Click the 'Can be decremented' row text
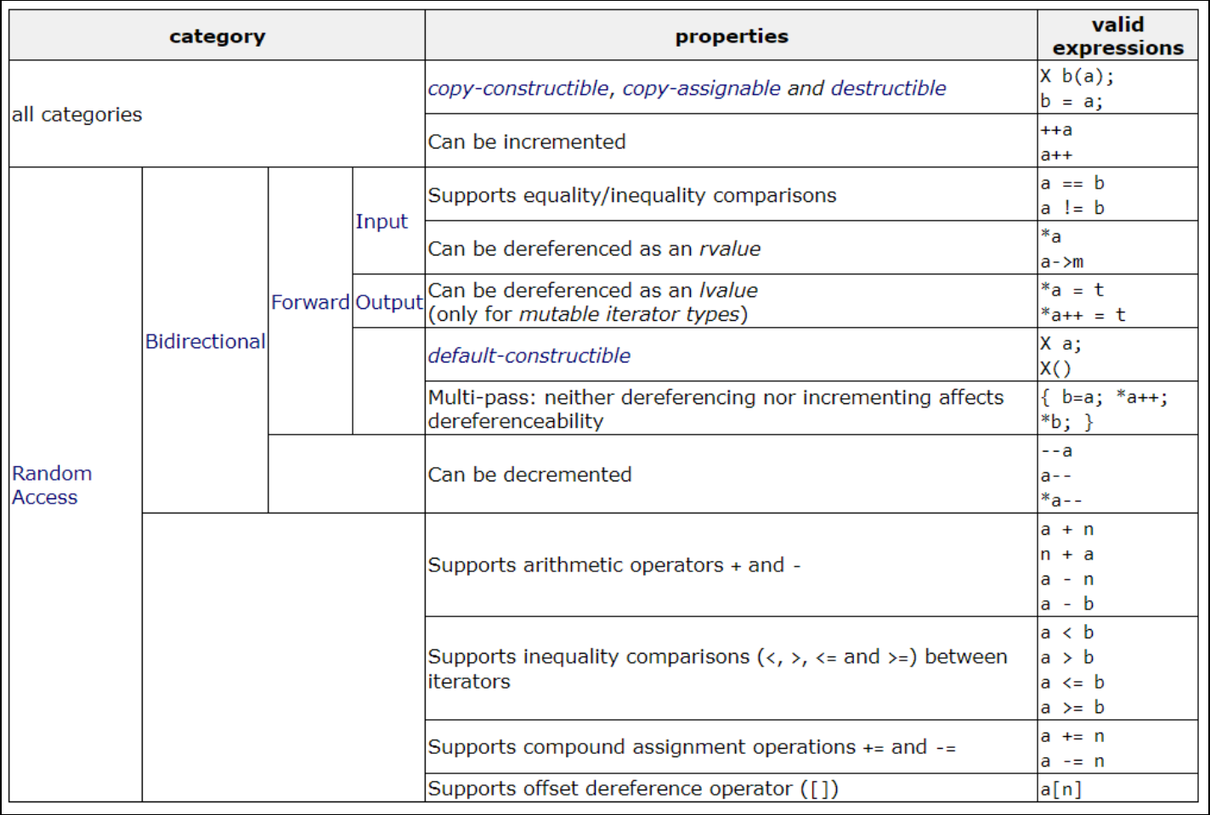This screenshot has height=815, width=1210. [529, 475]
